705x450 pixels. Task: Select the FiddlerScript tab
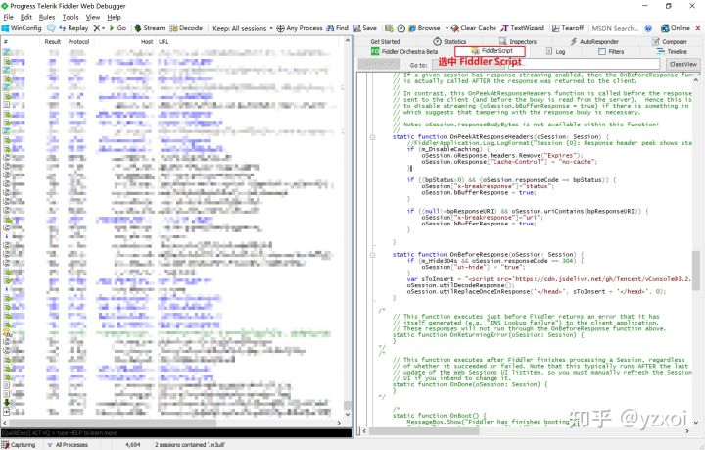click(490, 51)
